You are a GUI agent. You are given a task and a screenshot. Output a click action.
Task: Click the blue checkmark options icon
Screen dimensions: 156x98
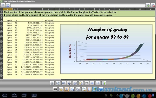click(x=95, y=89)
